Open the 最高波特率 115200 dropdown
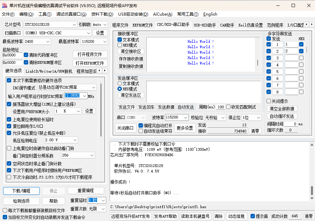The height and width of the screenshot is (221, 315). [x=105, y=42]
